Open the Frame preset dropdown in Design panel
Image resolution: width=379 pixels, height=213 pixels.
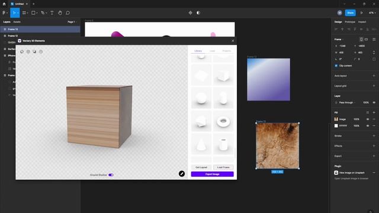[339, 40]
